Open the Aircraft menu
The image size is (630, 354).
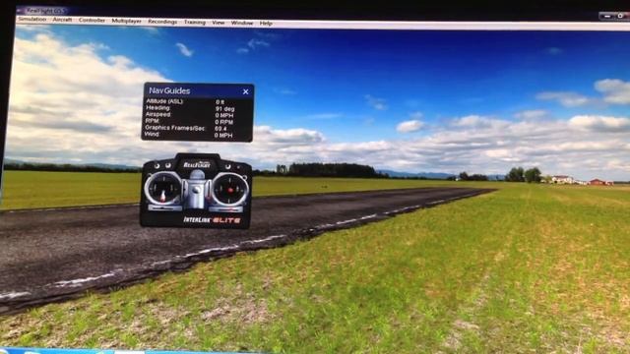click(62, 20)
